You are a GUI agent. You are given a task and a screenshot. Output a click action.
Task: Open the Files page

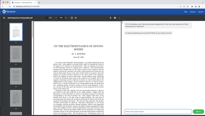click(186, 12)
